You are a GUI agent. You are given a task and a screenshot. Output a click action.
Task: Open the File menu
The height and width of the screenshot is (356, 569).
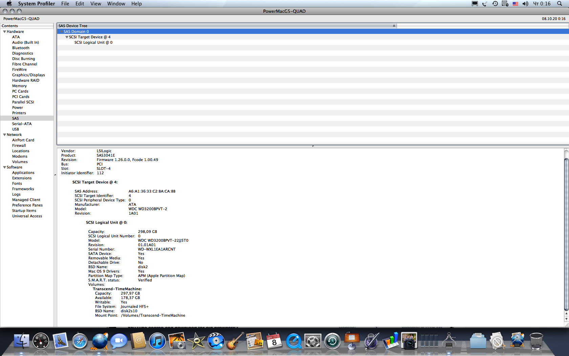tap(65, 4)
